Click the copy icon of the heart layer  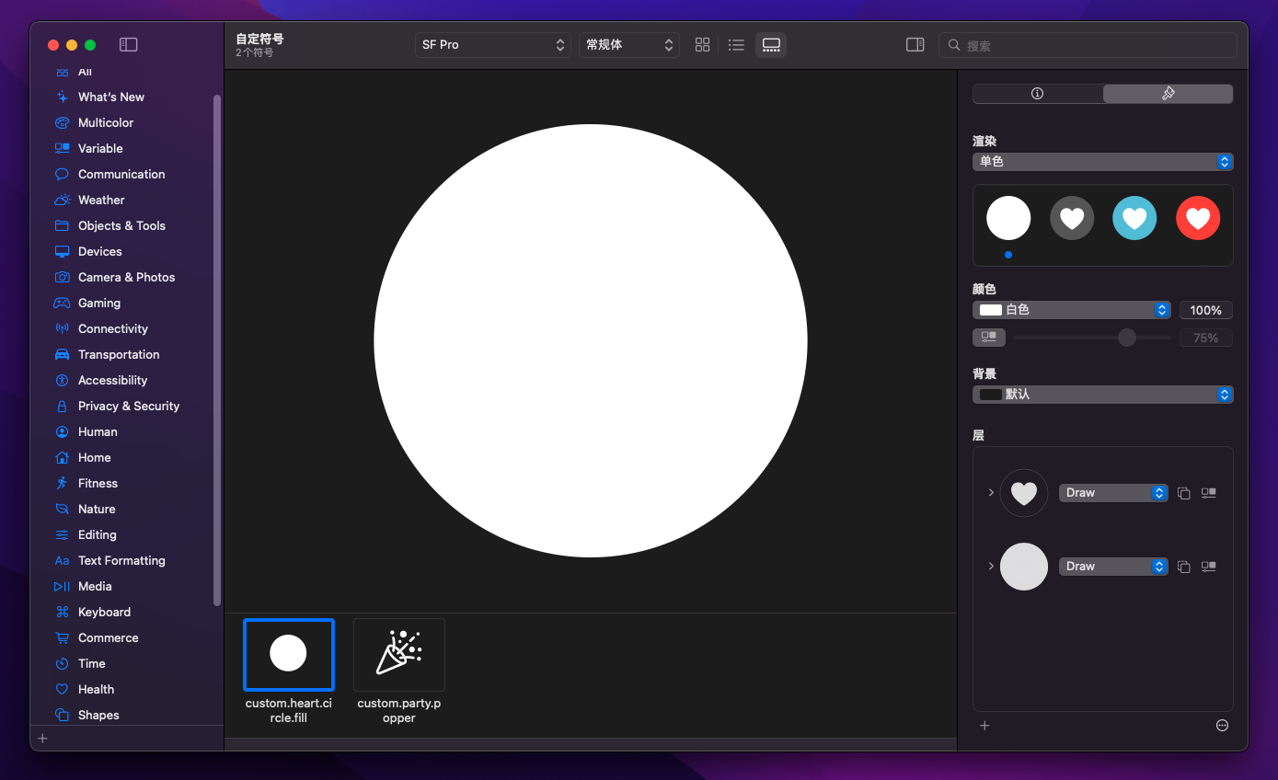tap(1184, 493)
